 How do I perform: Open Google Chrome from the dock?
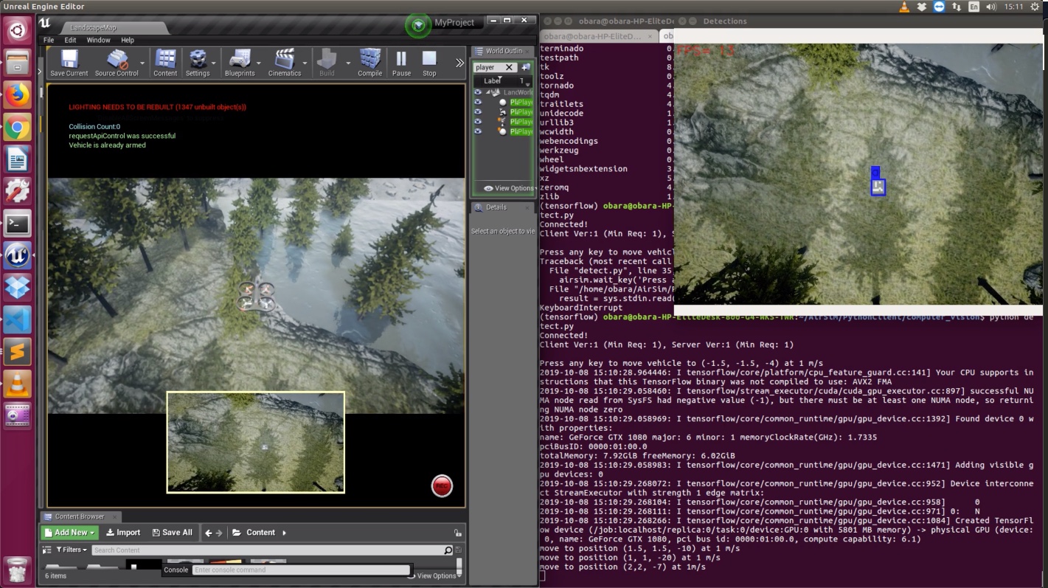point(18,127)
